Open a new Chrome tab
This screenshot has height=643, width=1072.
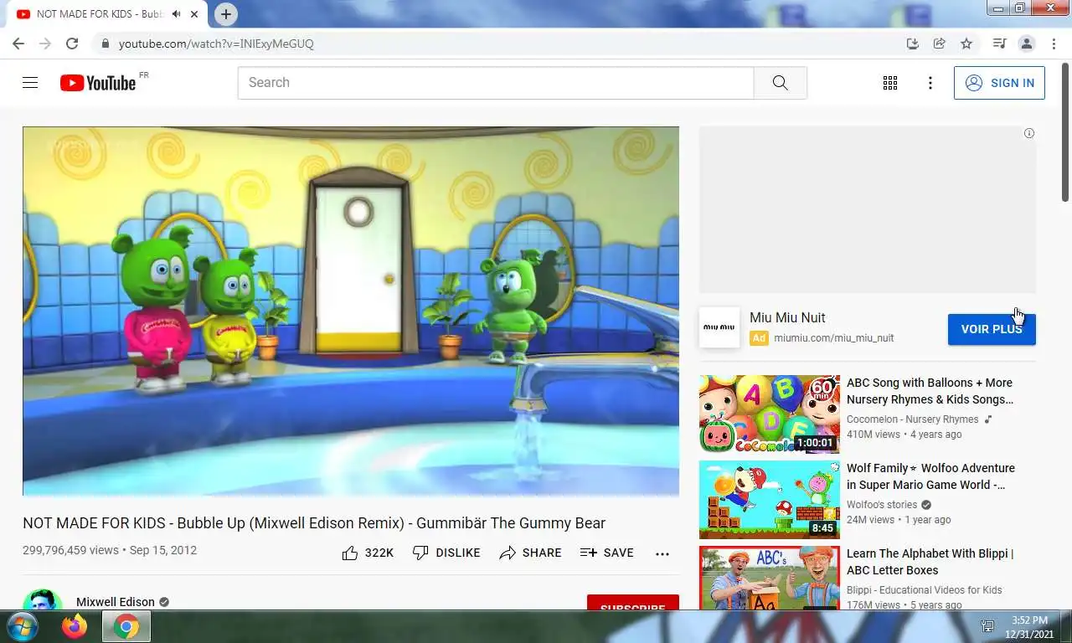pyautogui.click(x=225, y=14)
